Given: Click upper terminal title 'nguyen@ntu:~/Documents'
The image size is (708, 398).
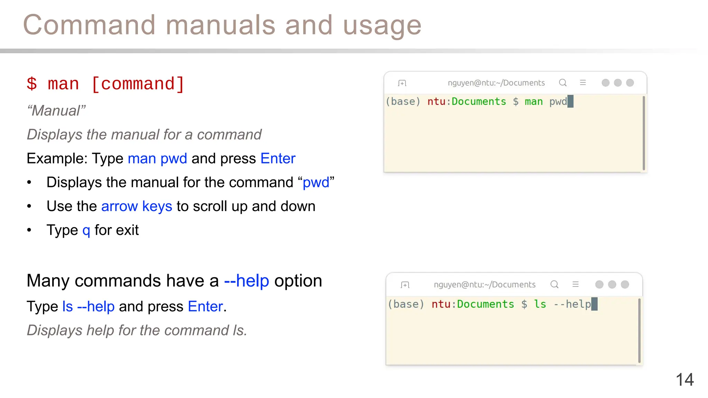Looking at the screenshot, I should [x=496, y=83].
